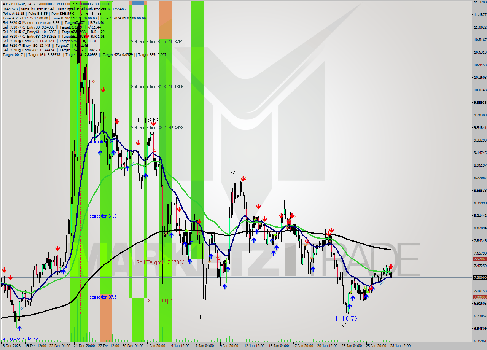Click the '15 Jan 04:00' time axis label
Screen dimensions: 487x350
(279, 346)
